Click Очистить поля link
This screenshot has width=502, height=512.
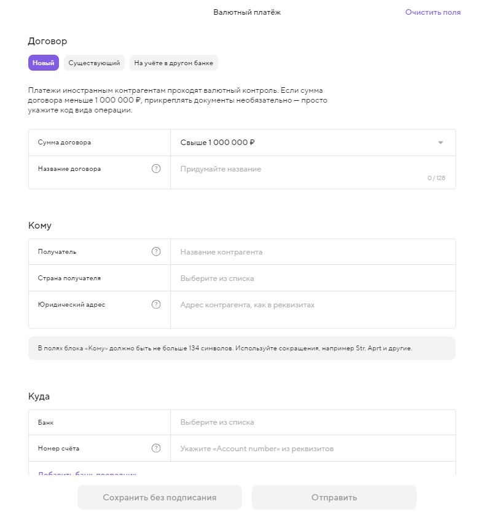tap(433, 12)
